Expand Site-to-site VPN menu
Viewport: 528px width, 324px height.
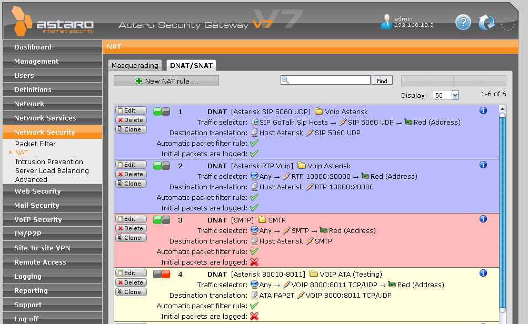[53, 248]
